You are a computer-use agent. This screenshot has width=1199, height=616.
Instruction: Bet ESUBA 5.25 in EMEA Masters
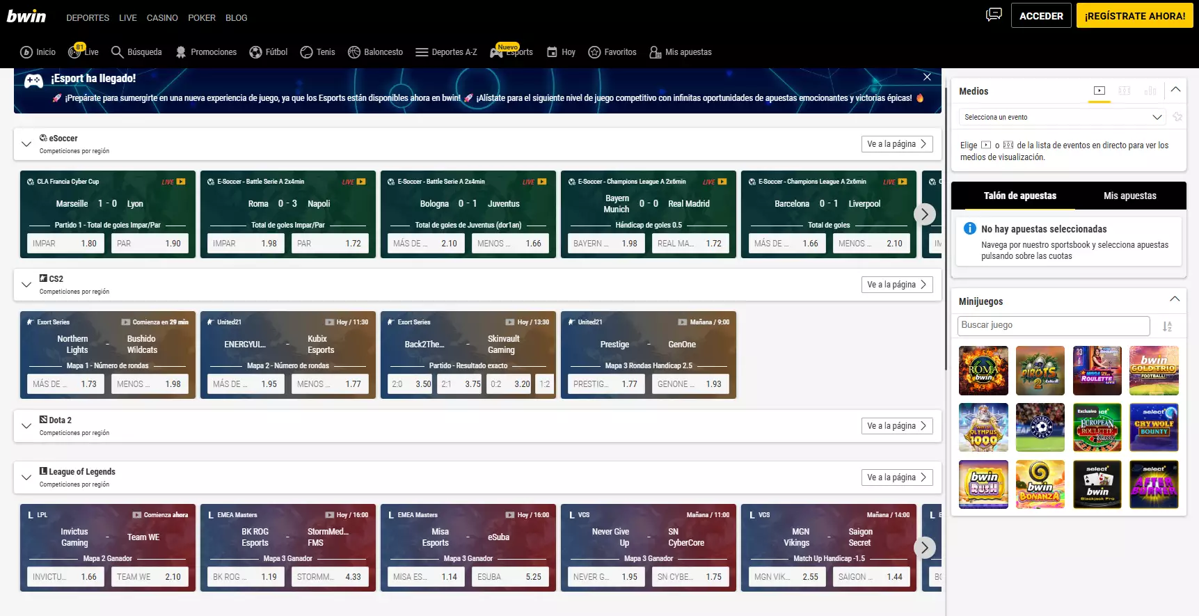point(511,577)
